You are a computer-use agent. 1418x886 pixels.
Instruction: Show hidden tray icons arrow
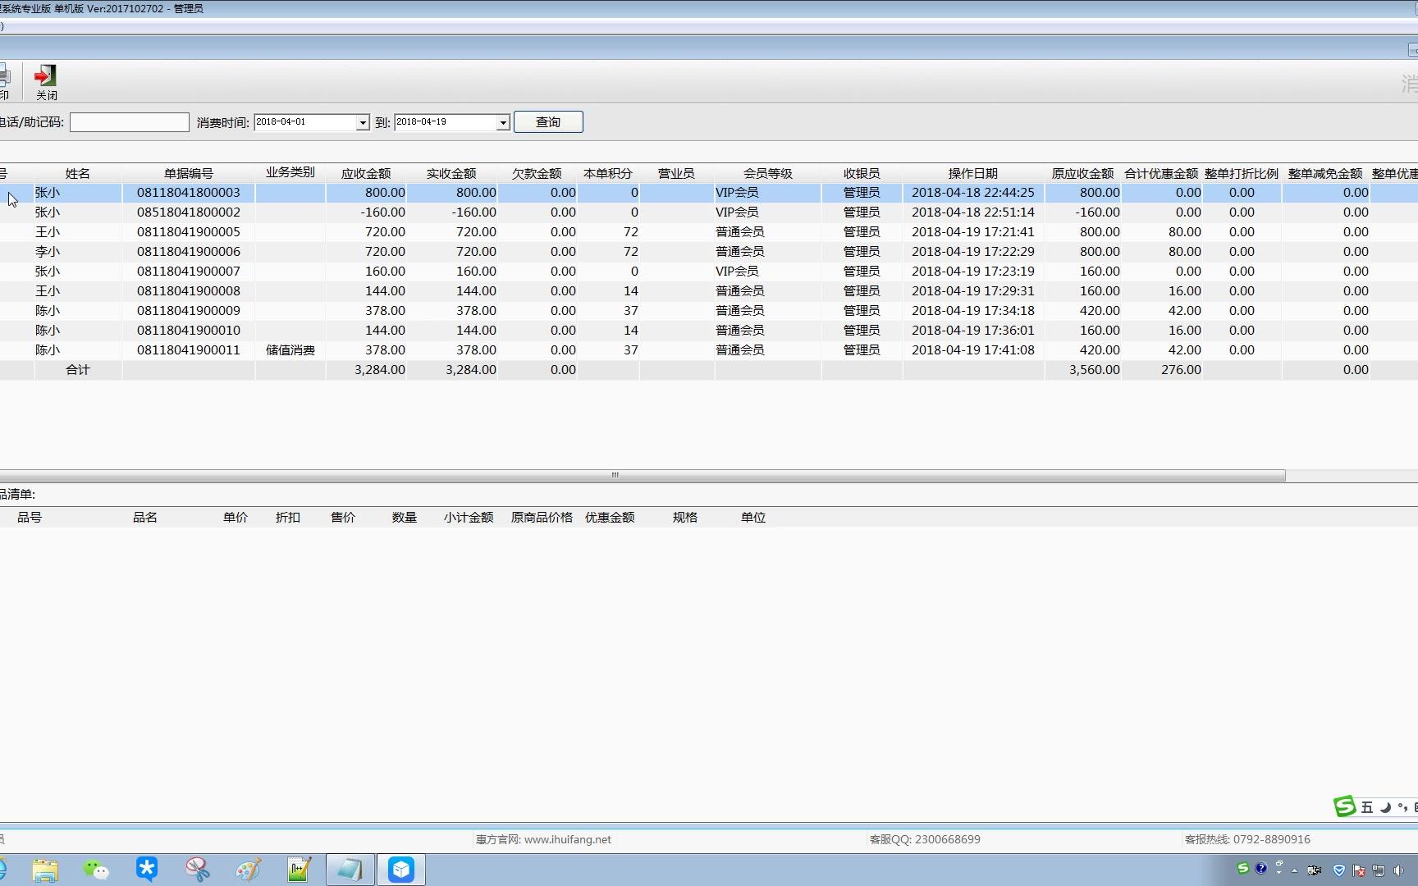pyautogui.click(x=1295, y=870)
